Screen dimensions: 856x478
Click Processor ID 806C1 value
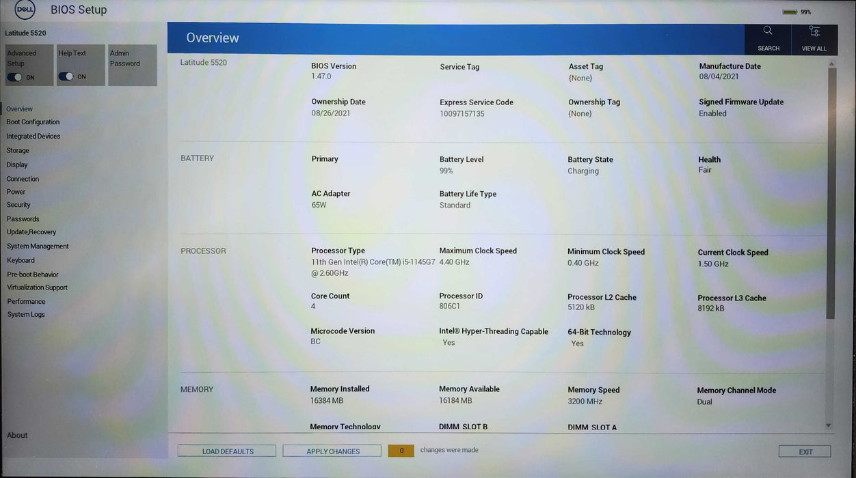pyautogui.click(x=450, y=307)
